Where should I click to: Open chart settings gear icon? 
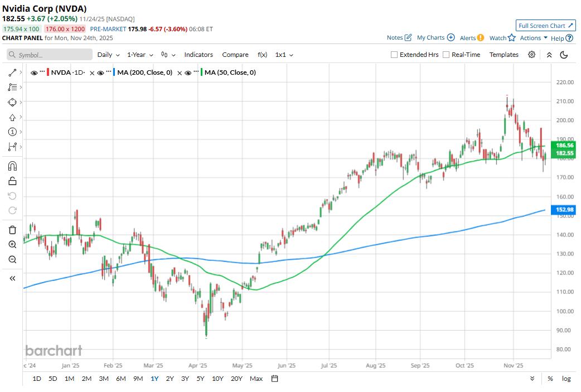532,55
